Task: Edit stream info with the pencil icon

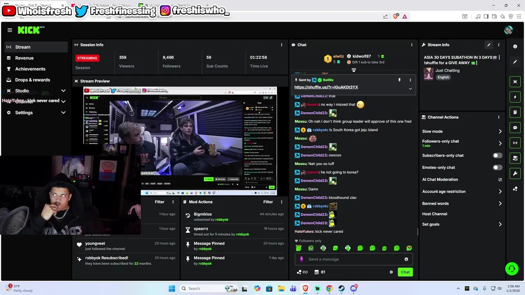Action: pos(489,45)
